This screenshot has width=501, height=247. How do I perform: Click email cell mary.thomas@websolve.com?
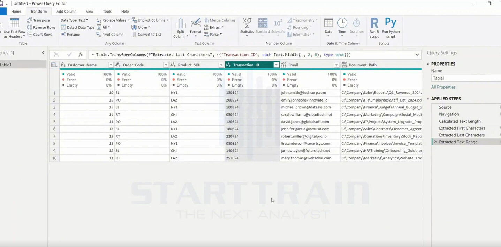(310, 158)
